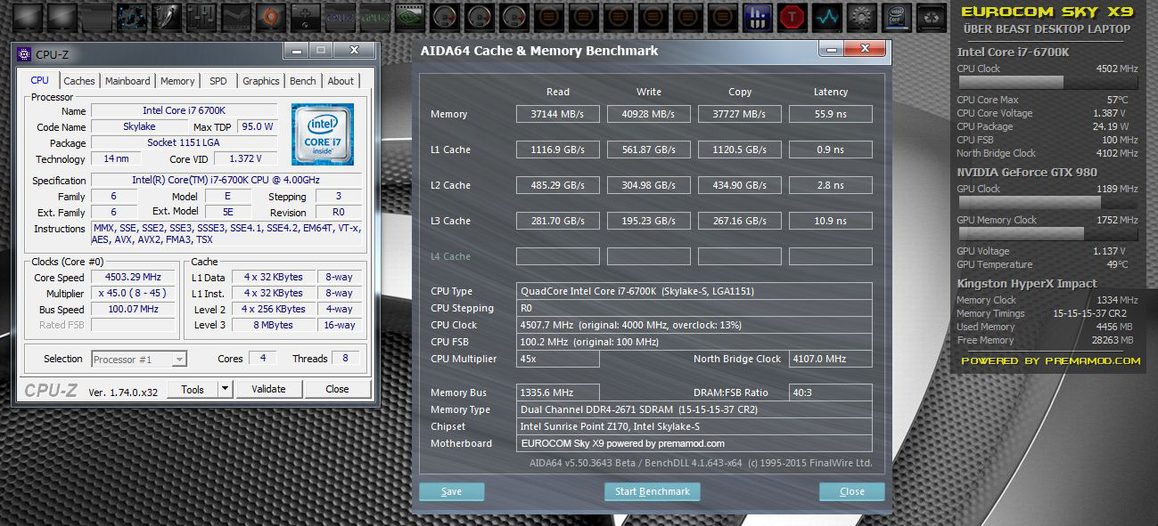Save the AIDA64 benchmark results
Image resolution: width=1158 pixels, height=526 pixels.
452,491
